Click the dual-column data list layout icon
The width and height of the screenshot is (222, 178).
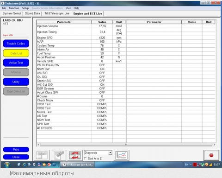42,155
